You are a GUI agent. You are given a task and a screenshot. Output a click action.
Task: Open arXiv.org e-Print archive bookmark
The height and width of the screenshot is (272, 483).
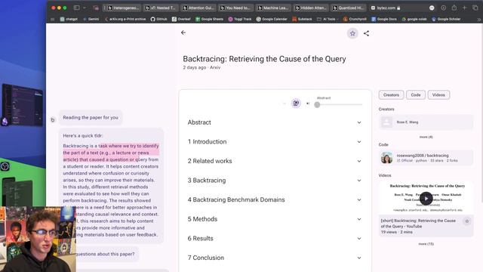125,19
